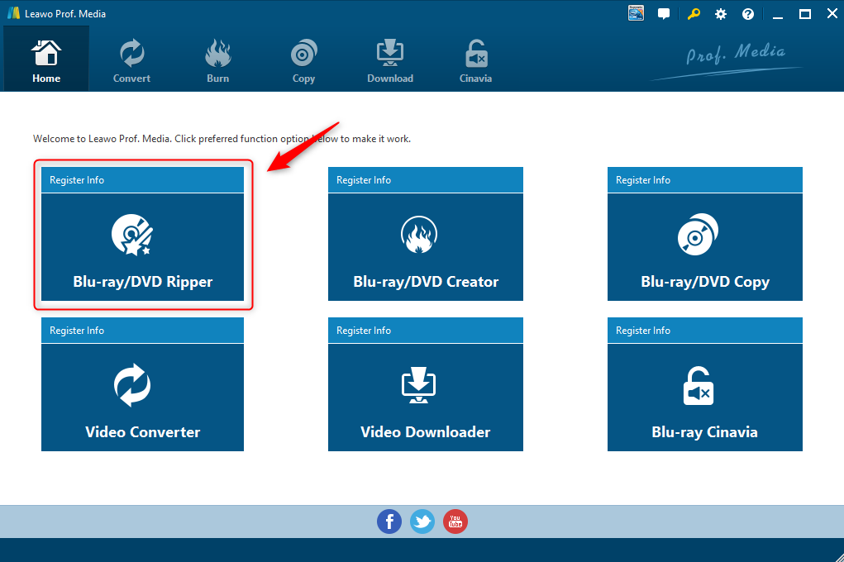Open the Twitter page icon
The width and height of the screenshot is (844, 562).
(x=422, y=522)
